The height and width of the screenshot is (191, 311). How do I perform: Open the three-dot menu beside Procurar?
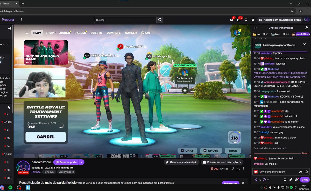pyautogui.click(x=22, y=20)
